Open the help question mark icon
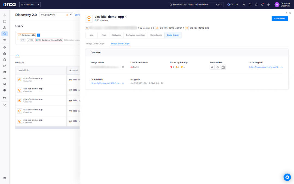Viewport: 294px width, 184px height. tap(268, 5)
